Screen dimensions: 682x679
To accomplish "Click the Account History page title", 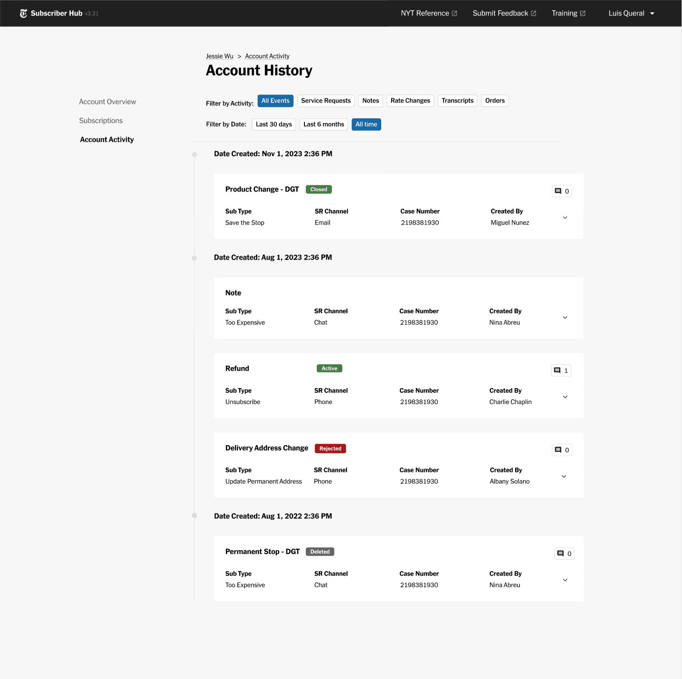I will tap(259, 71).
